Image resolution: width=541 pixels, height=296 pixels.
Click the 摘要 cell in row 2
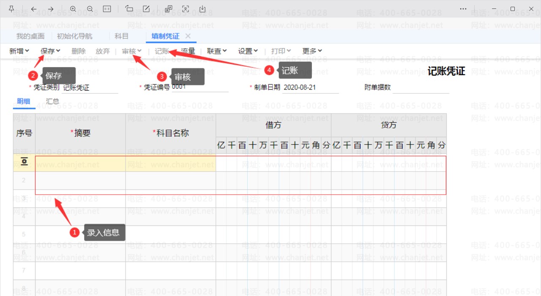click(x=80, y=180)
